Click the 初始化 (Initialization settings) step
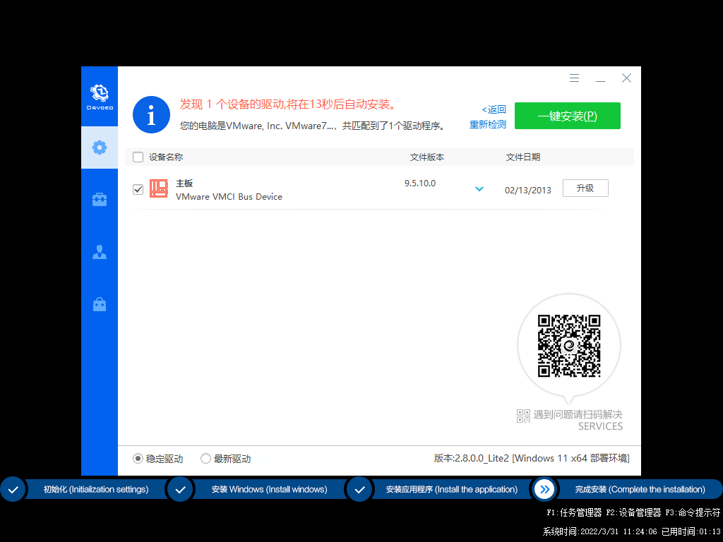 pyautogui.click(x=96, y=490)
